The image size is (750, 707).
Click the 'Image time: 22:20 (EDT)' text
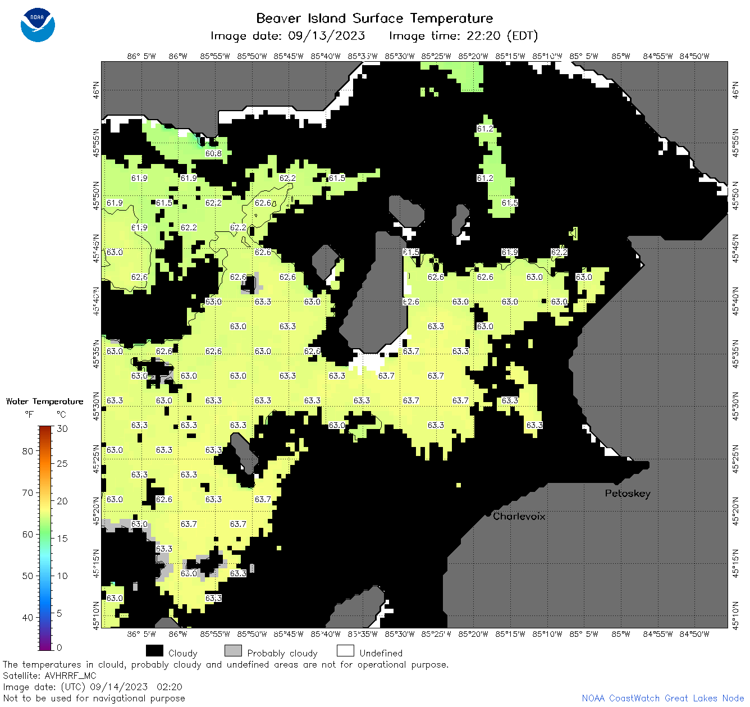pyautogui.click(x=463, y=36)
